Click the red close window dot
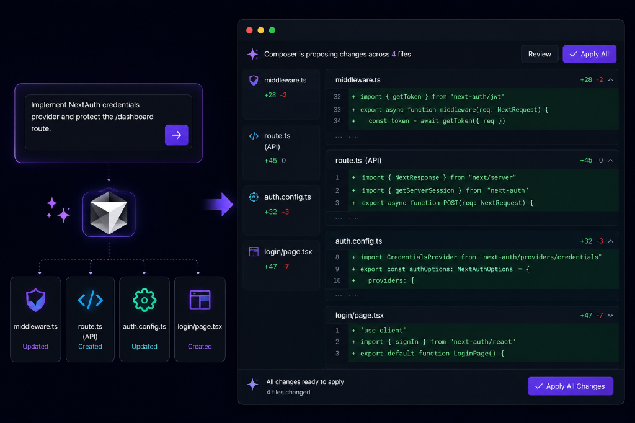The width and height of the screenshot is (635, 423). 249,30
